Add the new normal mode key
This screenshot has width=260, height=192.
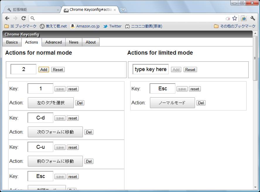(x=44, y=70)
